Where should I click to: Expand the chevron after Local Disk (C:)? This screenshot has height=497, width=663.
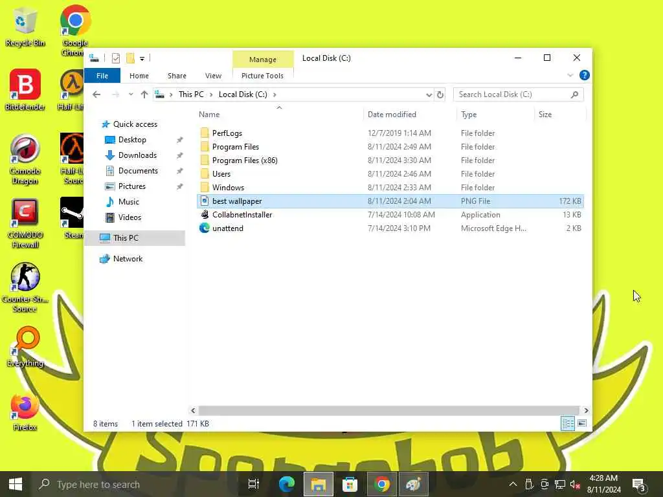point(275,94)
